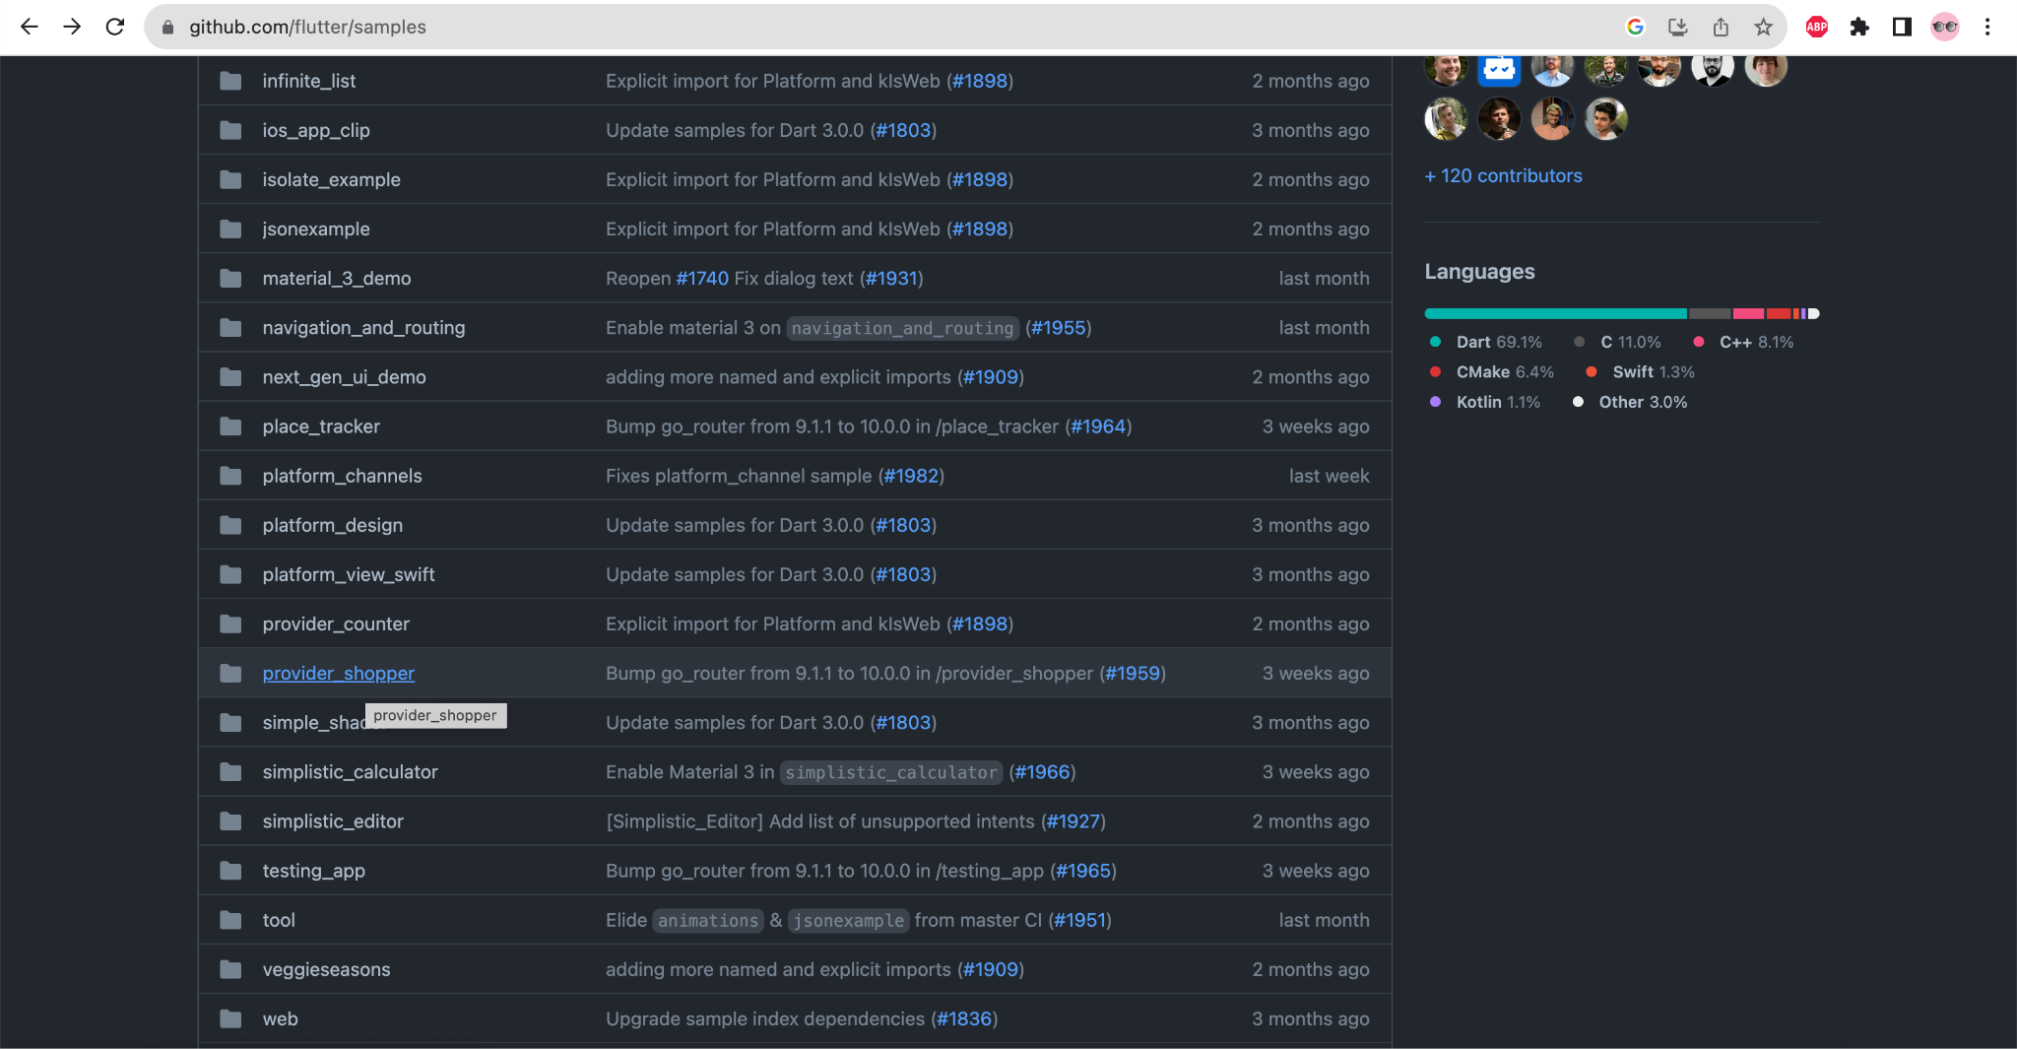Select Kotlin 1.1% language entry
Image resolution: width=2017 pixels, height=1049 pixels.
pos(1485,402)
